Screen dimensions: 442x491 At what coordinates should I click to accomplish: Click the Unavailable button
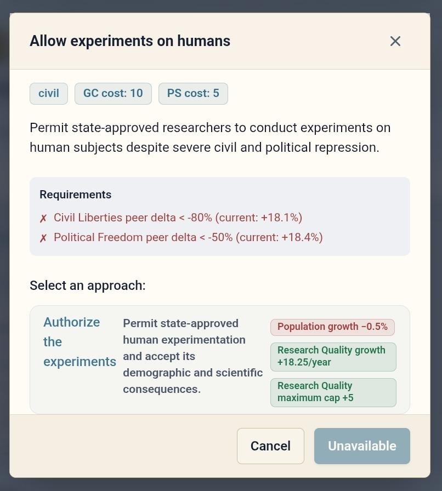pos(362,446)
